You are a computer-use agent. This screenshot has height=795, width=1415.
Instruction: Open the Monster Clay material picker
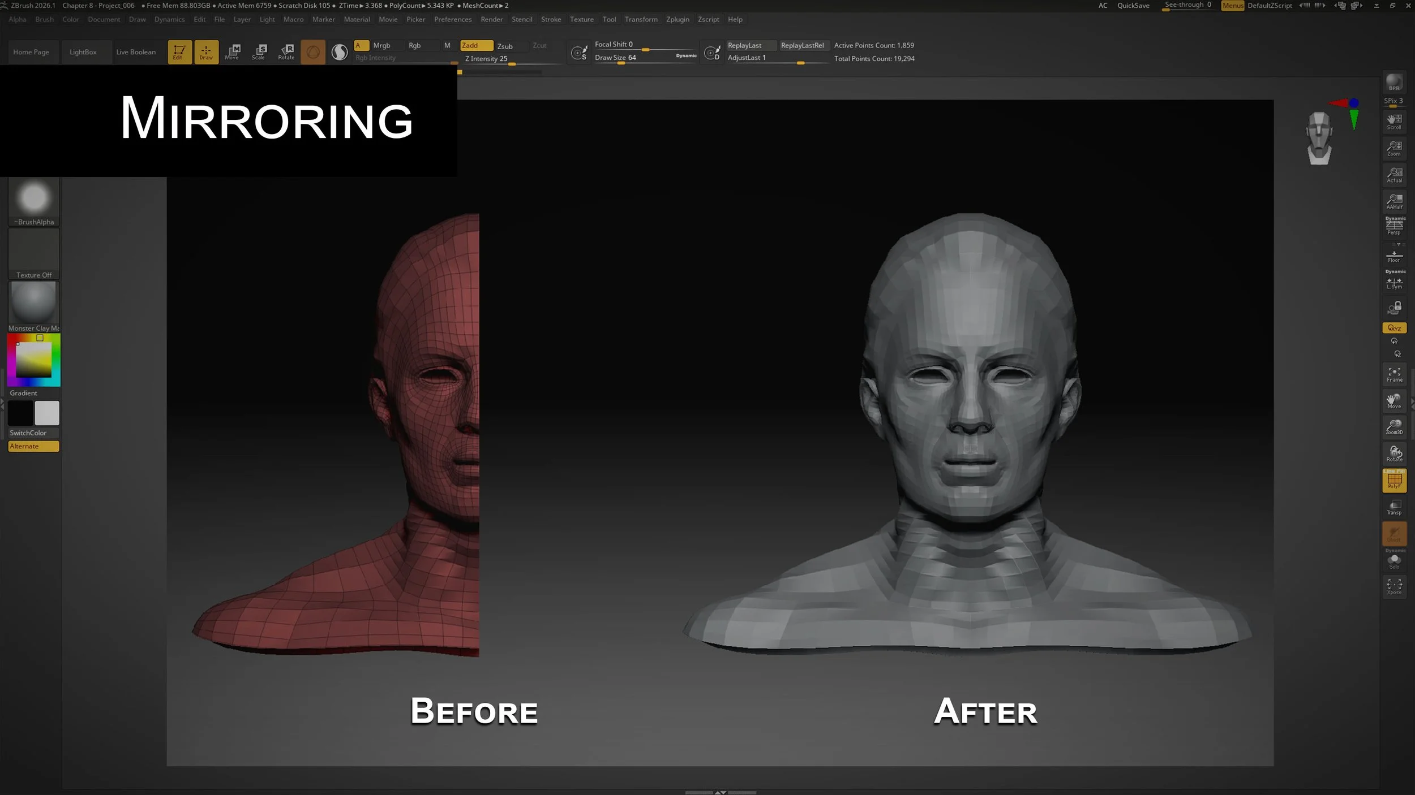tap(33, 305)
